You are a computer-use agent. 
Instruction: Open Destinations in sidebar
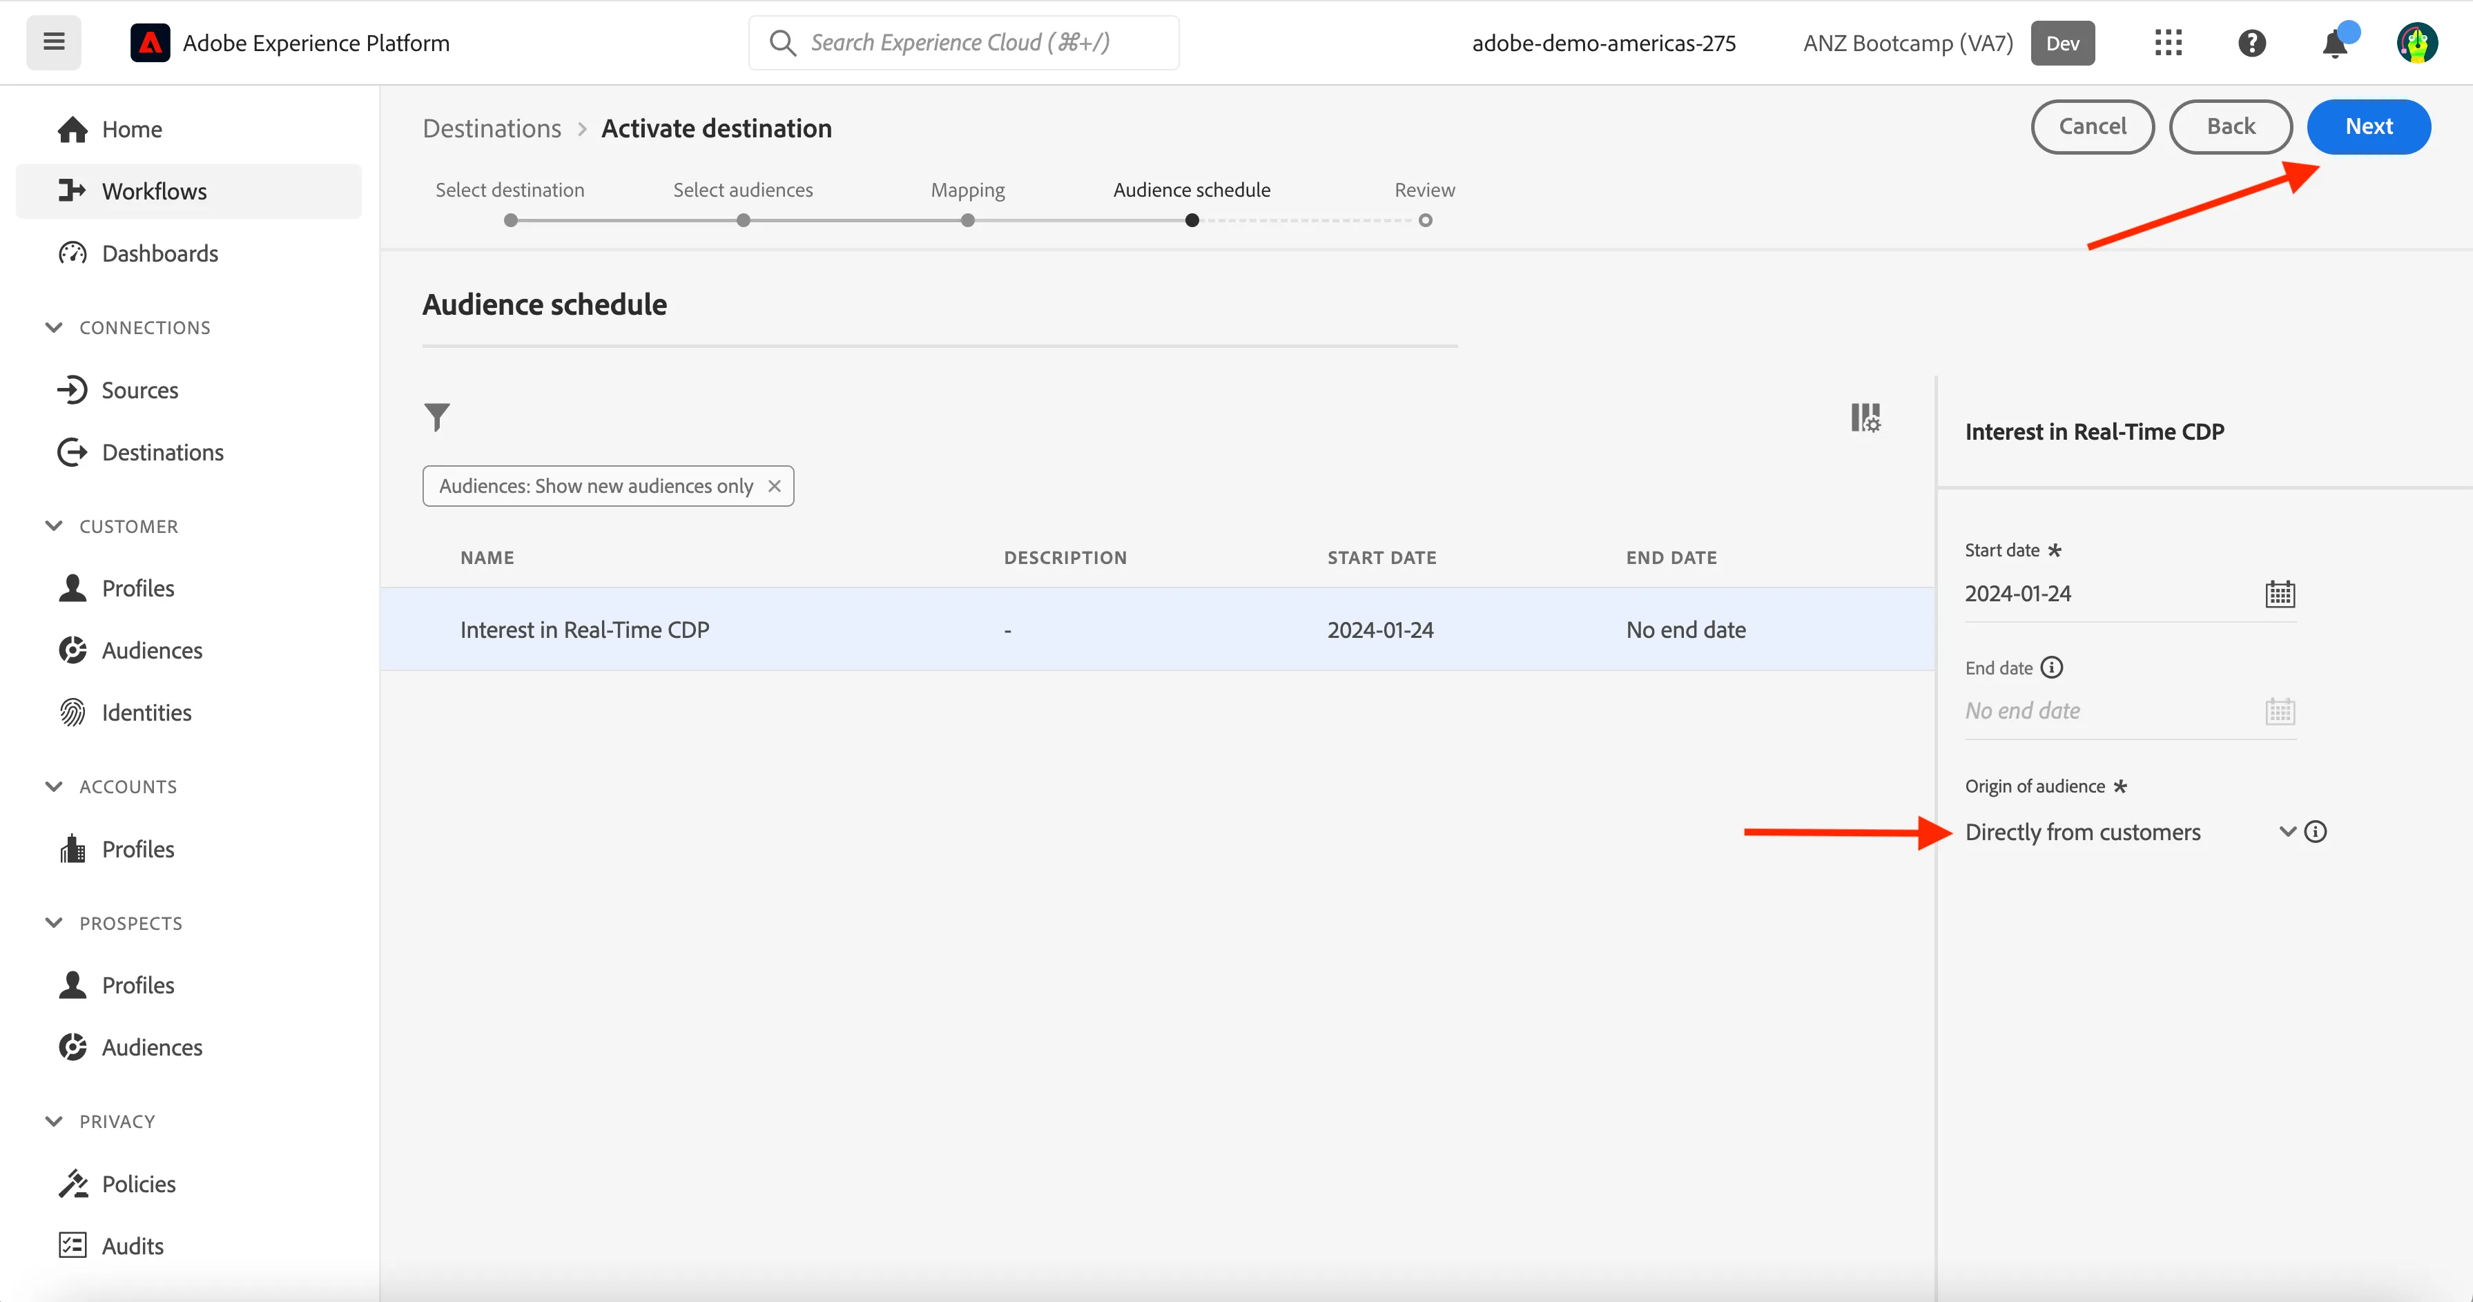click(189, 452)
